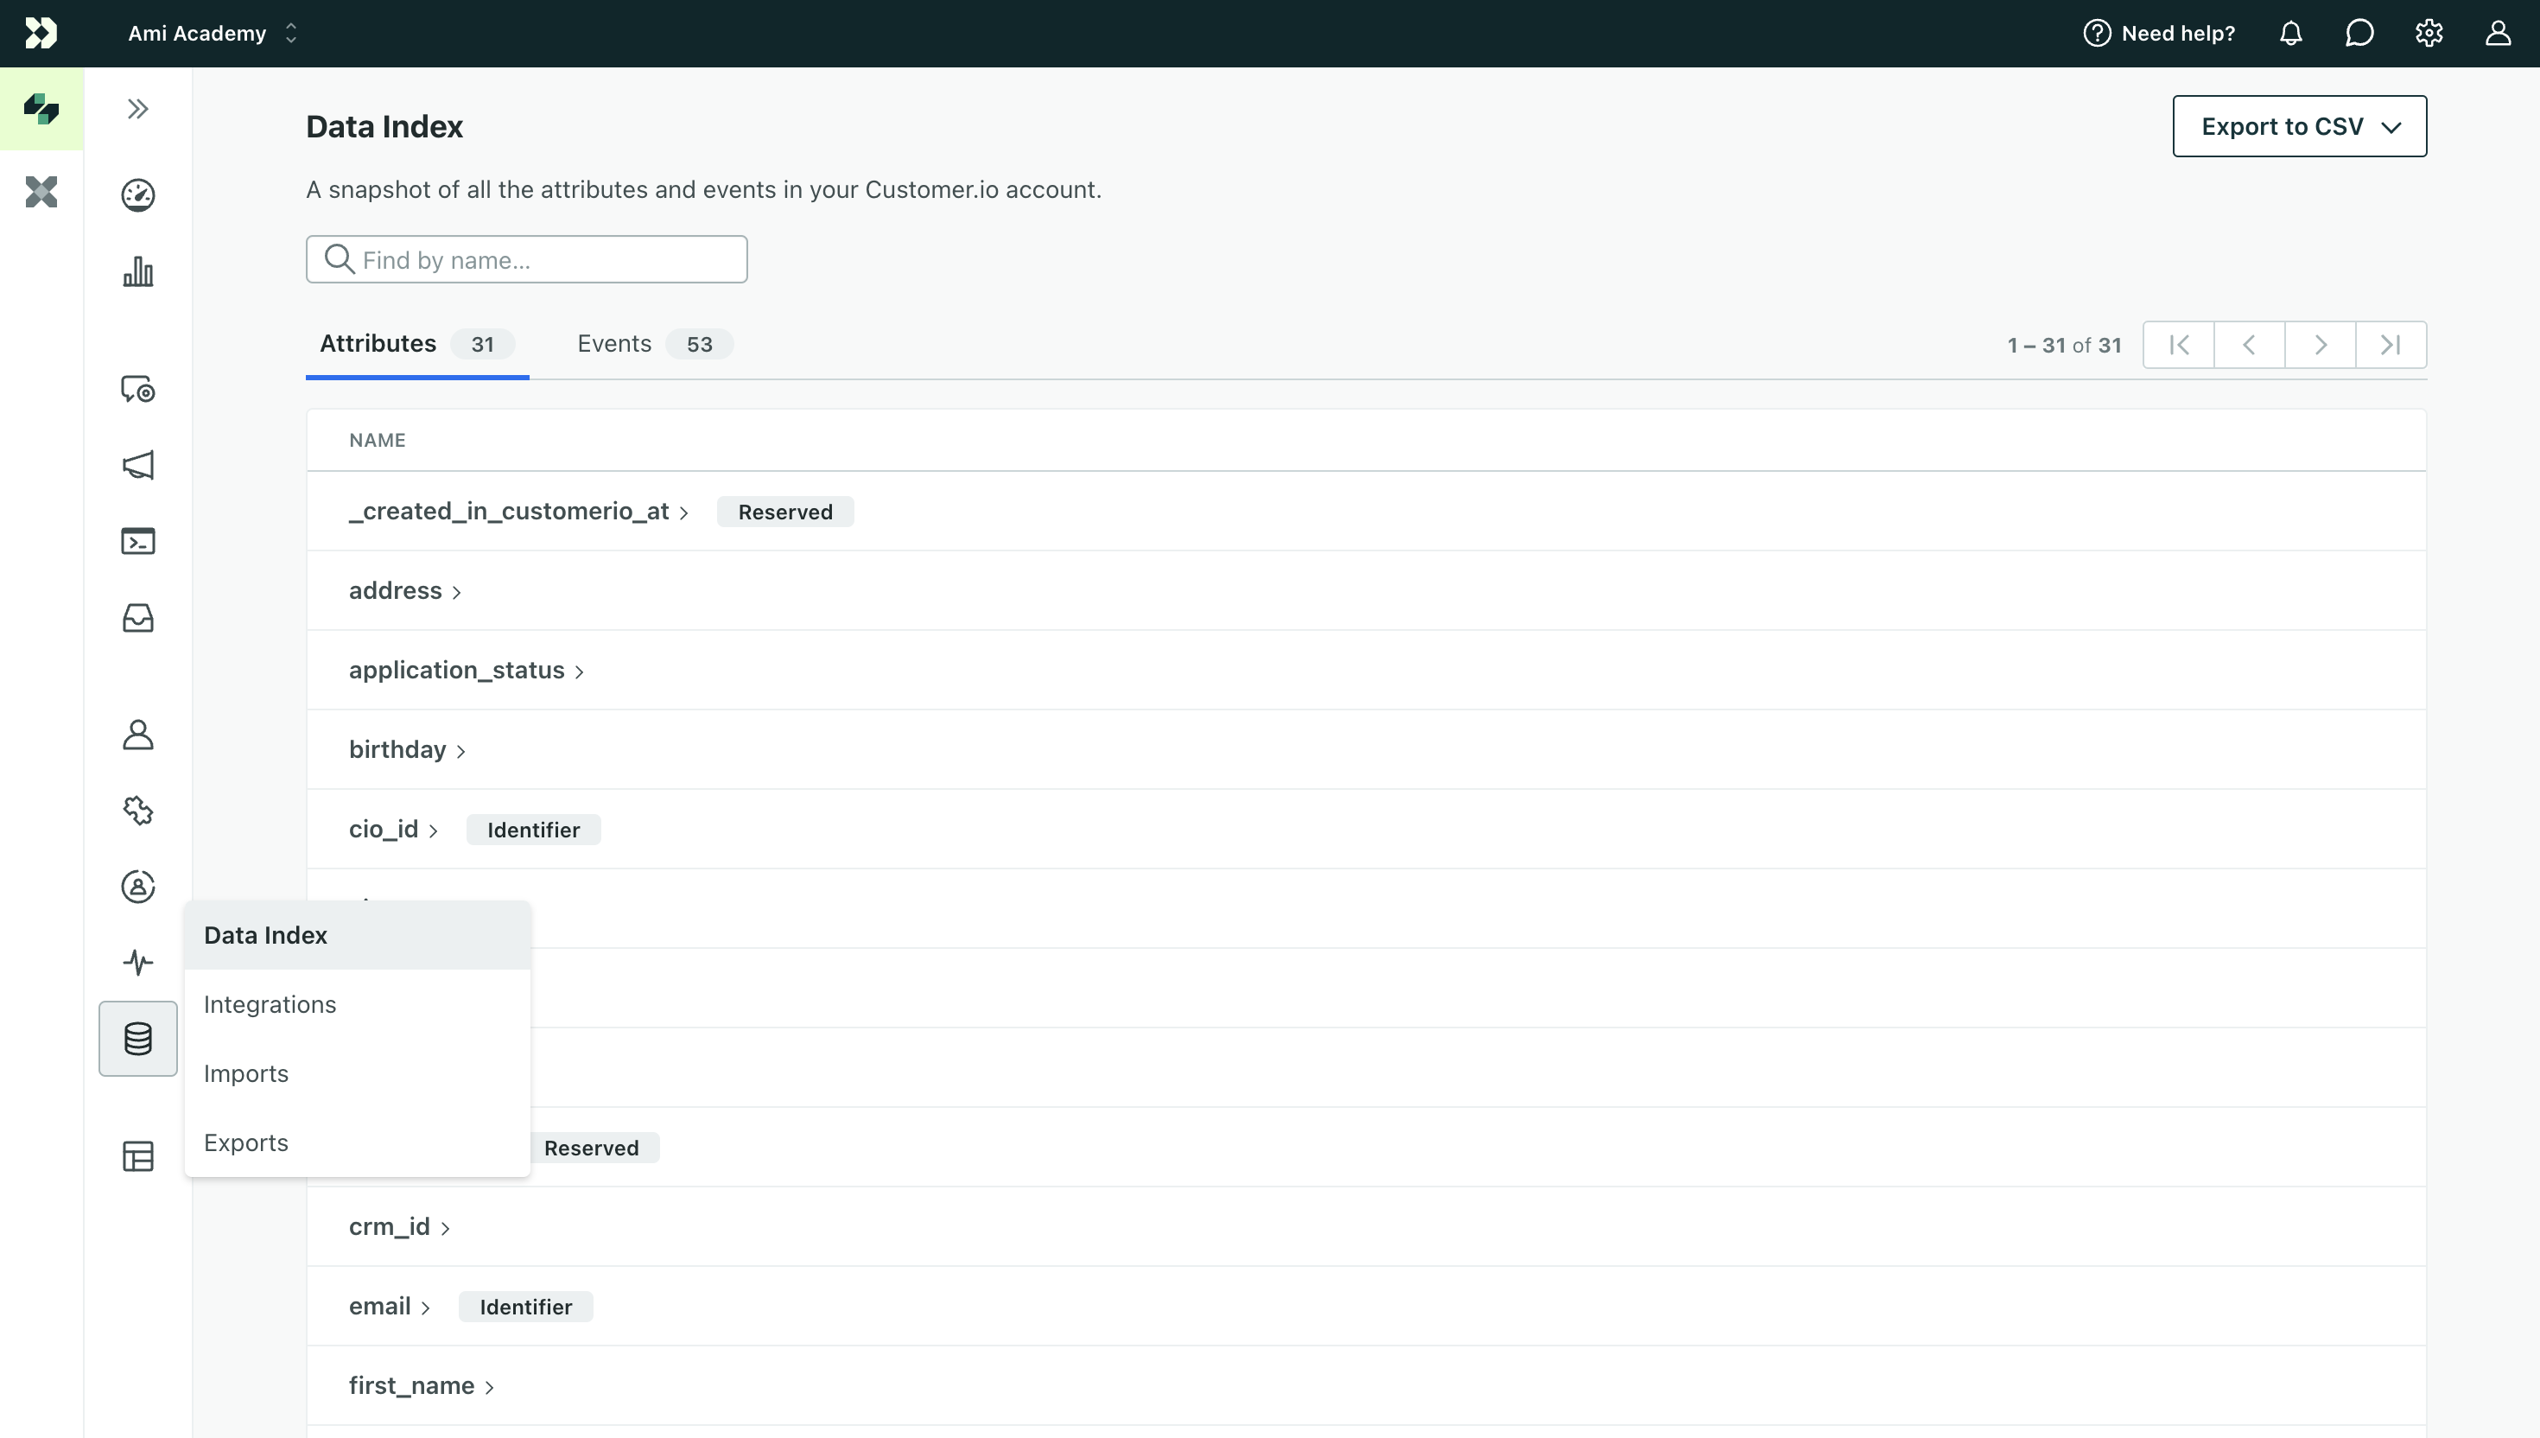Image resolution: width=2540 pixels, height=1438 pixels.
Task: Open the email attribute
Action: (389, 1306)
